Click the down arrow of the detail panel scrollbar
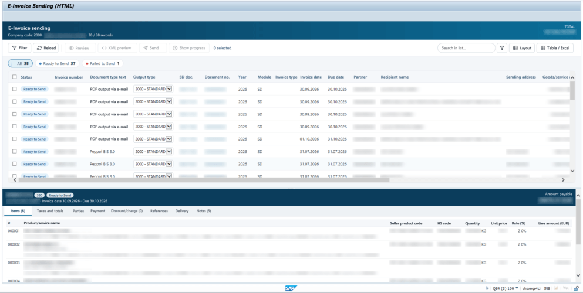 [x=578, y=275]
